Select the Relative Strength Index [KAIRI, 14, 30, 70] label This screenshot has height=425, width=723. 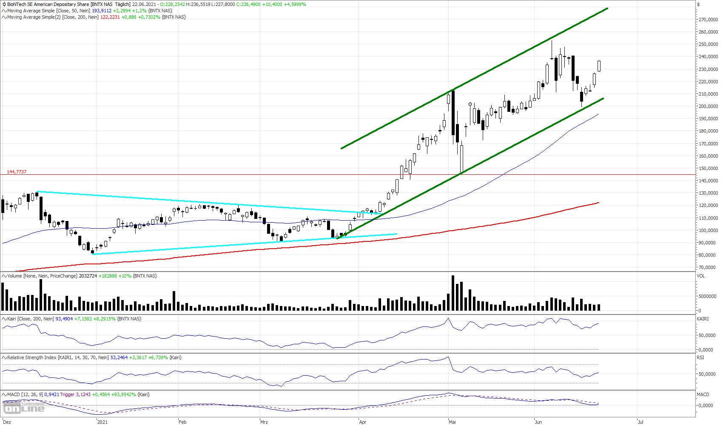pyautogui.click(x=58, y=357)
